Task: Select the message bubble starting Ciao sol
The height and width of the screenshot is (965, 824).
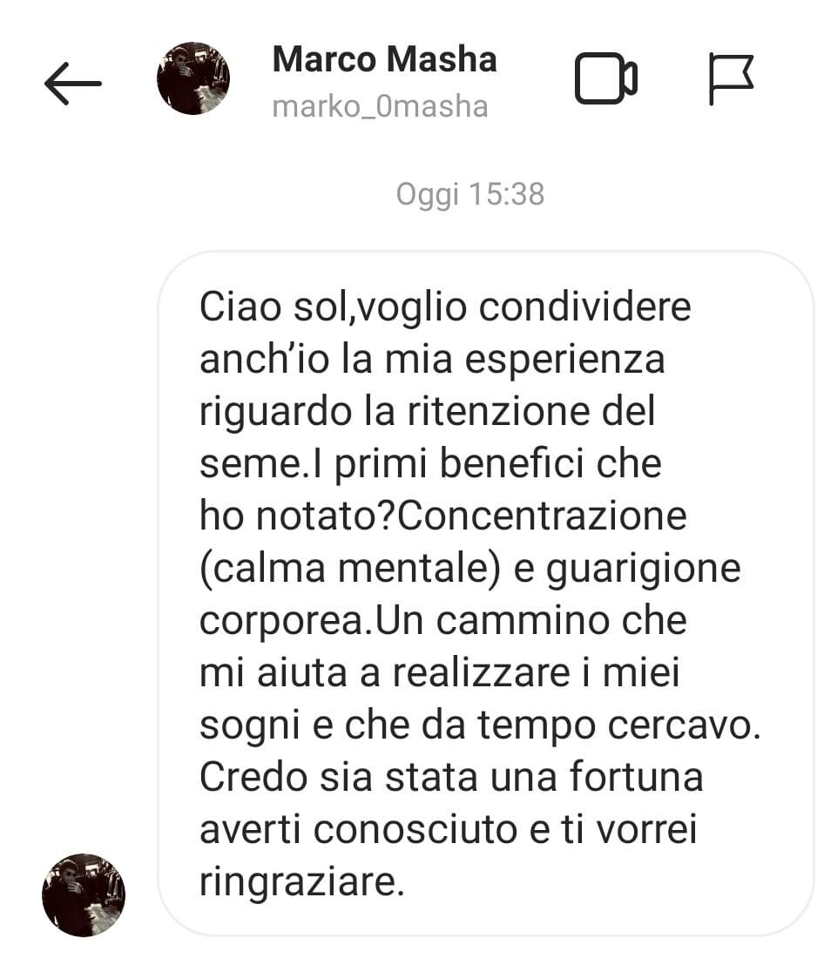Action: [486, 593]
